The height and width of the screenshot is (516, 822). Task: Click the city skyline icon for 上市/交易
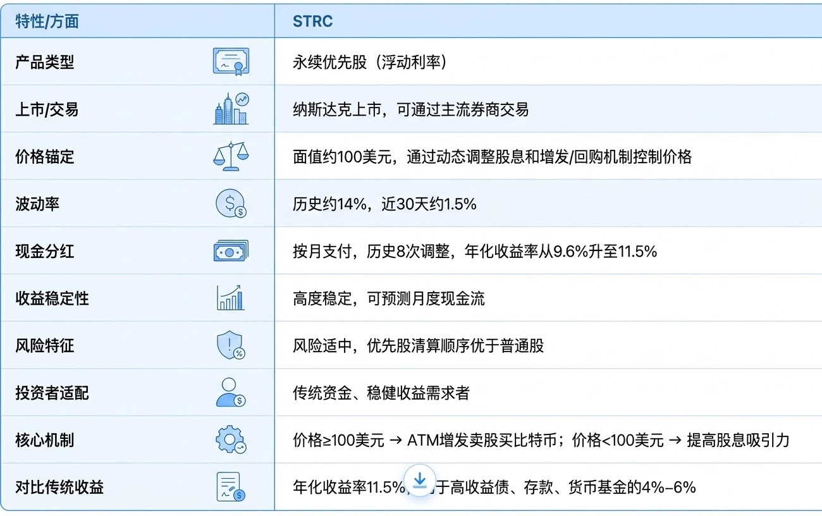click(x=231, y=109)
